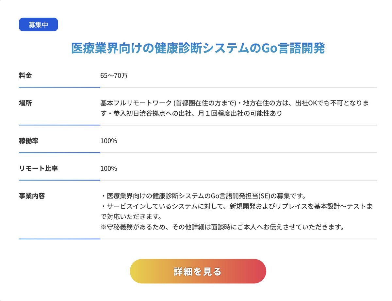Image resolution: width=392 pixels, height=301 pixels.
Task: Select the 稼働率 row label
Action: (29, 141)
